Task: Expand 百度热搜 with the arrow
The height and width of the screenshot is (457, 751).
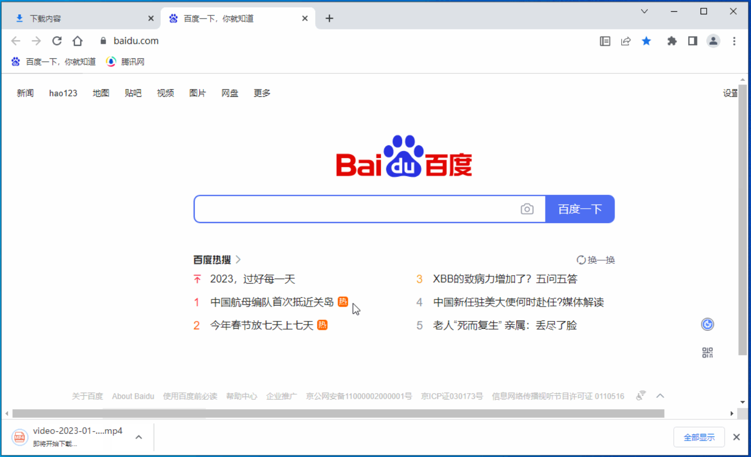Action: 238,260
